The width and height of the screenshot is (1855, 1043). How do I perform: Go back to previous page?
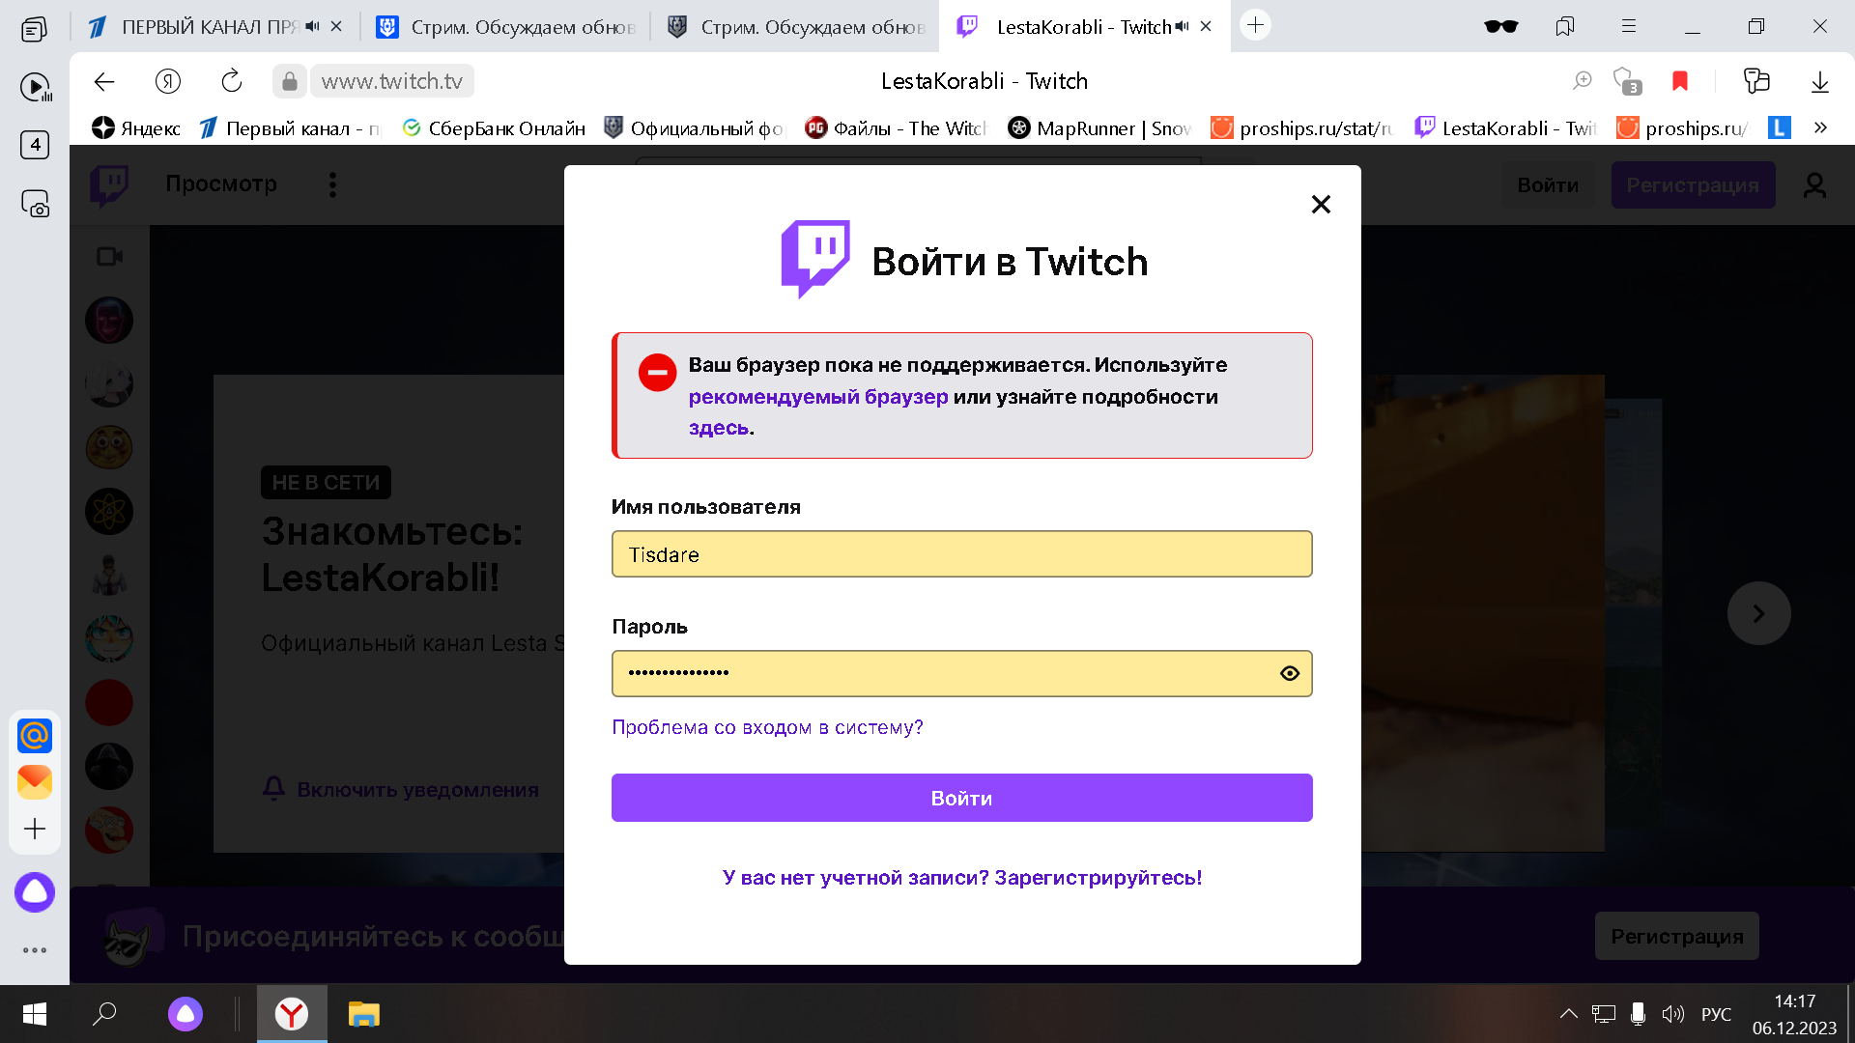pos(104,81)
